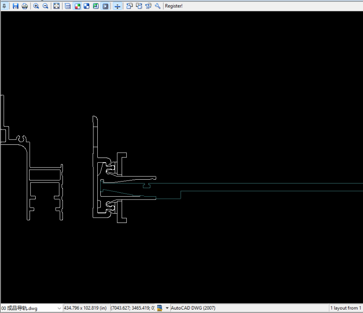Click the pin toolbar icon
The height and width of the screenshot is (313, 363).
4,6
